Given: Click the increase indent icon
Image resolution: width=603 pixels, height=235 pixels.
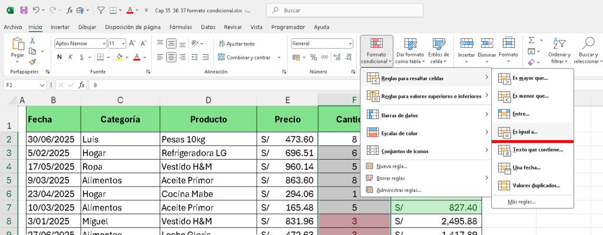Looking at the screenshot, I should (x=206, y=57).
